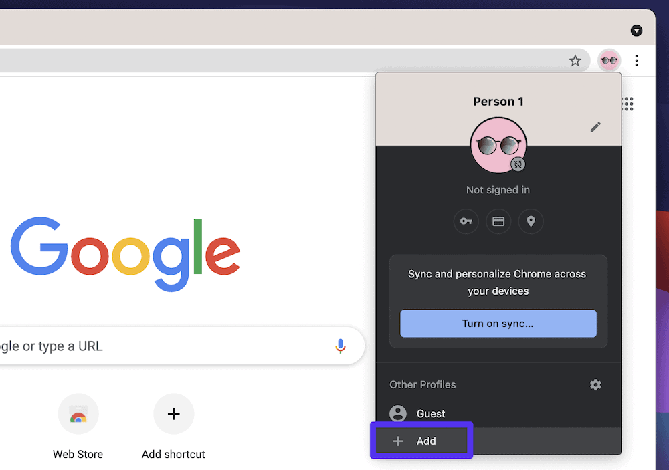Viewport: 669px width, 470px height.
Task: Click the plus icon inside the Add button
Action: point(398,441)
